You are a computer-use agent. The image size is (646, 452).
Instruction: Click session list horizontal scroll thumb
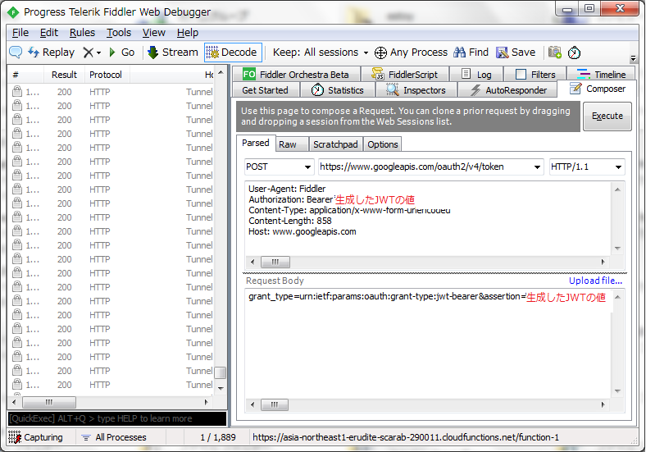coord(49,402)
